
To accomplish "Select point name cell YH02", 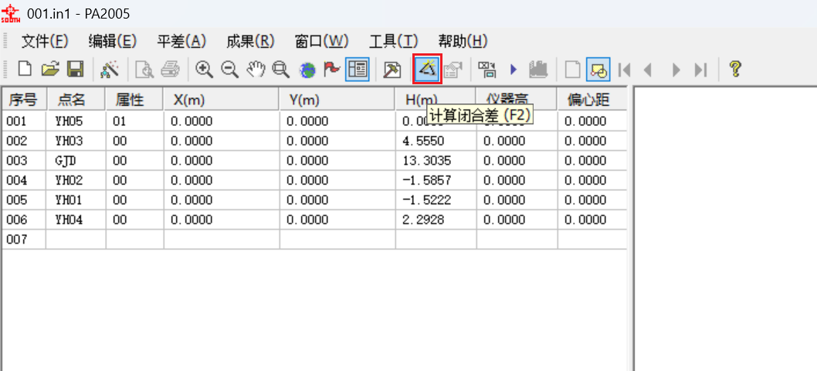I will tap(76, 181).
